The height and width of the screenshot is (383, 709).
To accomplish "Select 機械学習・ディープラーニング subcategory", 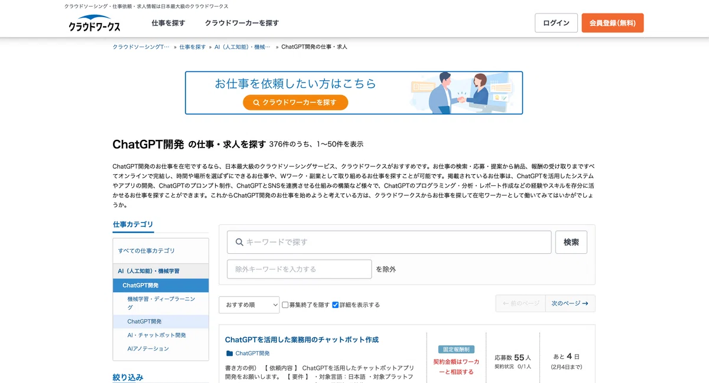I will pyautogui.click(x=161, y=303).
